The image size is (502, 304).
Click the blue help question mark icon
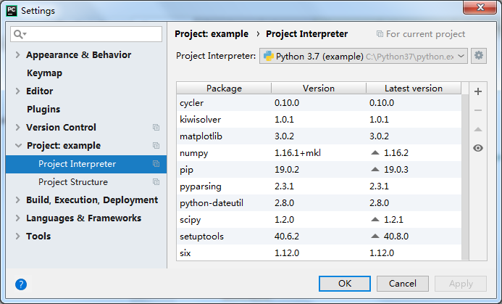(21, 284)
